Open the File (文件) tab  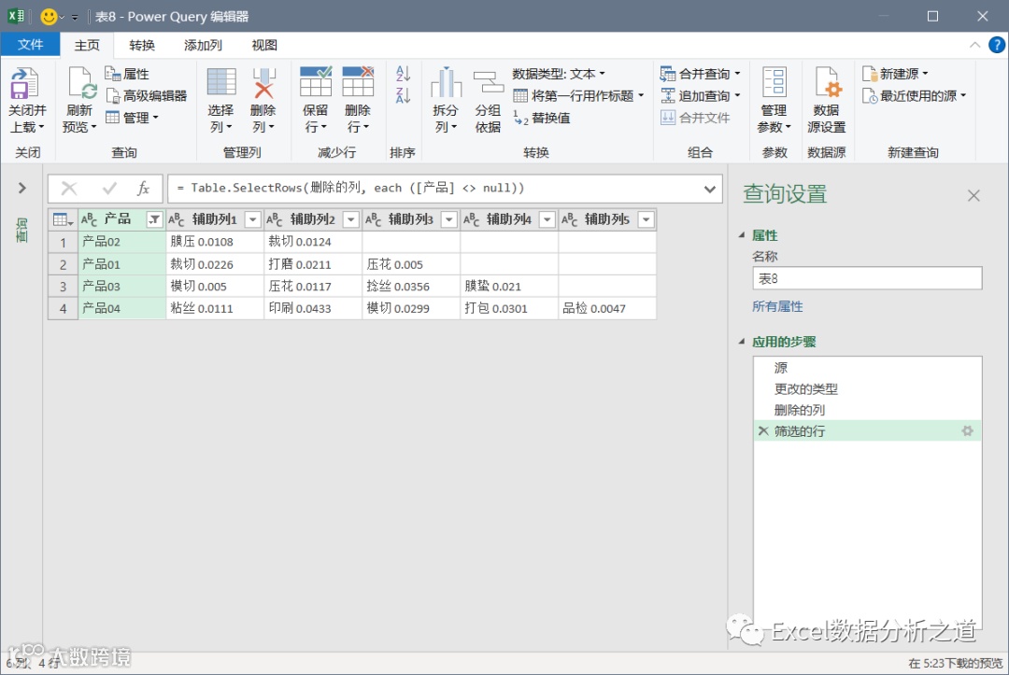[x=30, y=45]
